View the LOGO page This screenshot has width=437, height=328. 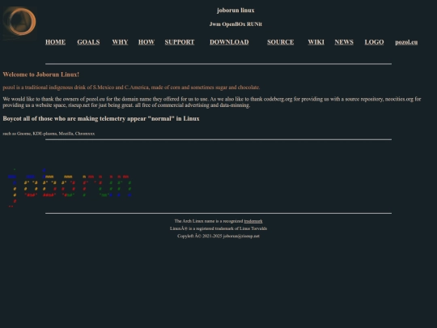click(374, 42)
